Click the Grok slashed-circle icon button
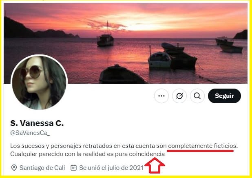This screenshot has height=178, width=252. click(x=179, y=96)
